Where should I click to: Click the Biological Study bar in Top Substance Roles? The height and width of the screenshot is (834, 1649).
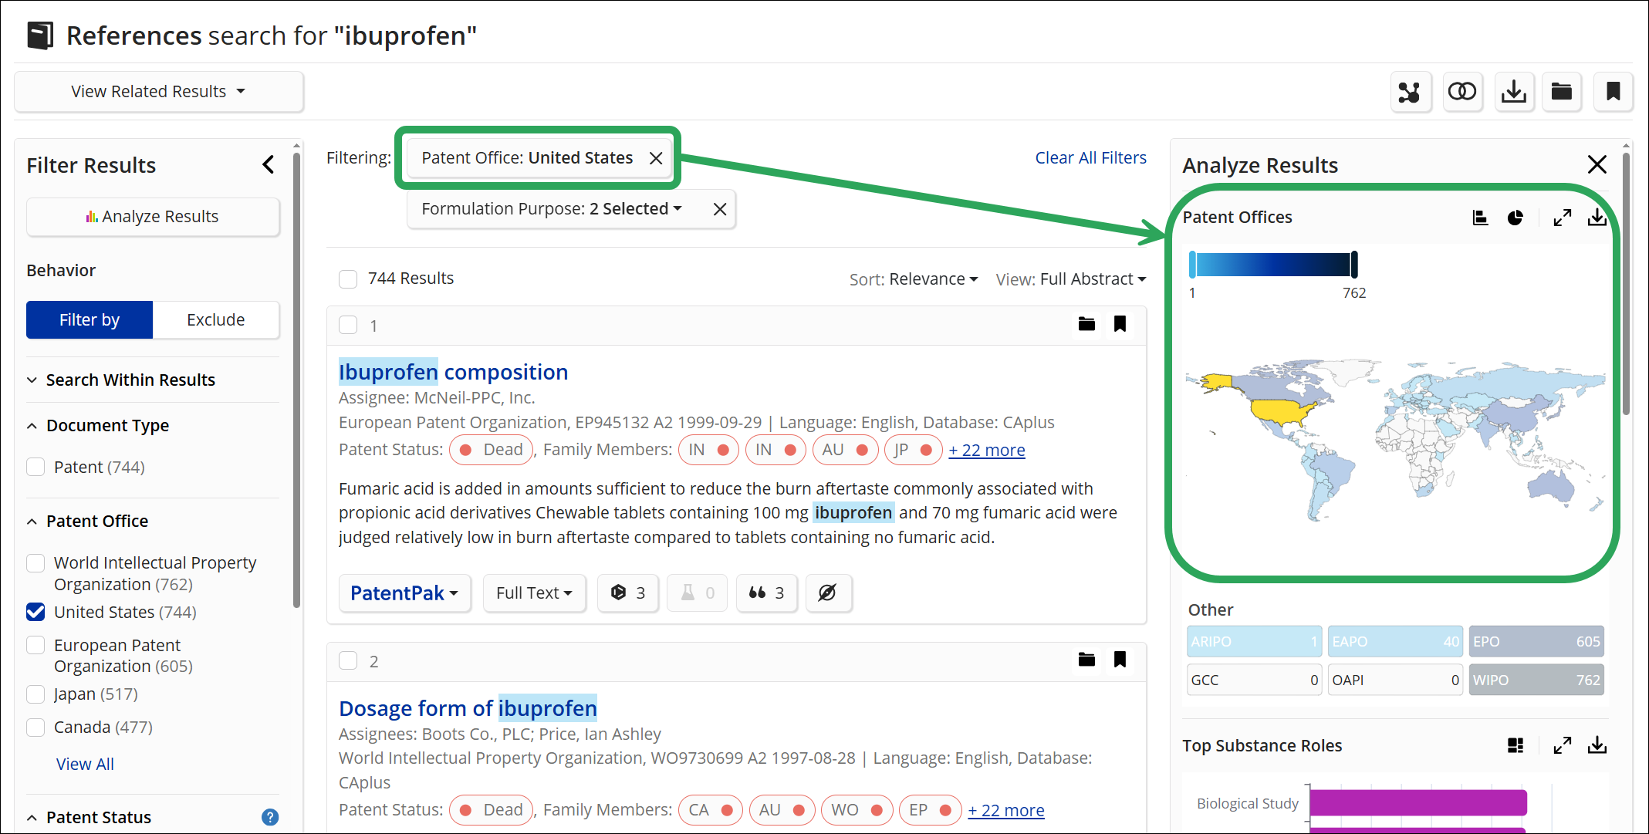(x=1418, y=802)
